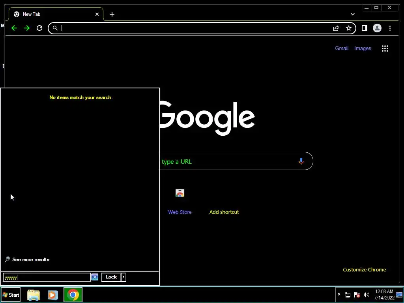Click Customize Chrome
Viewport: 404px width, 303px height.
[x=364, y=269]
